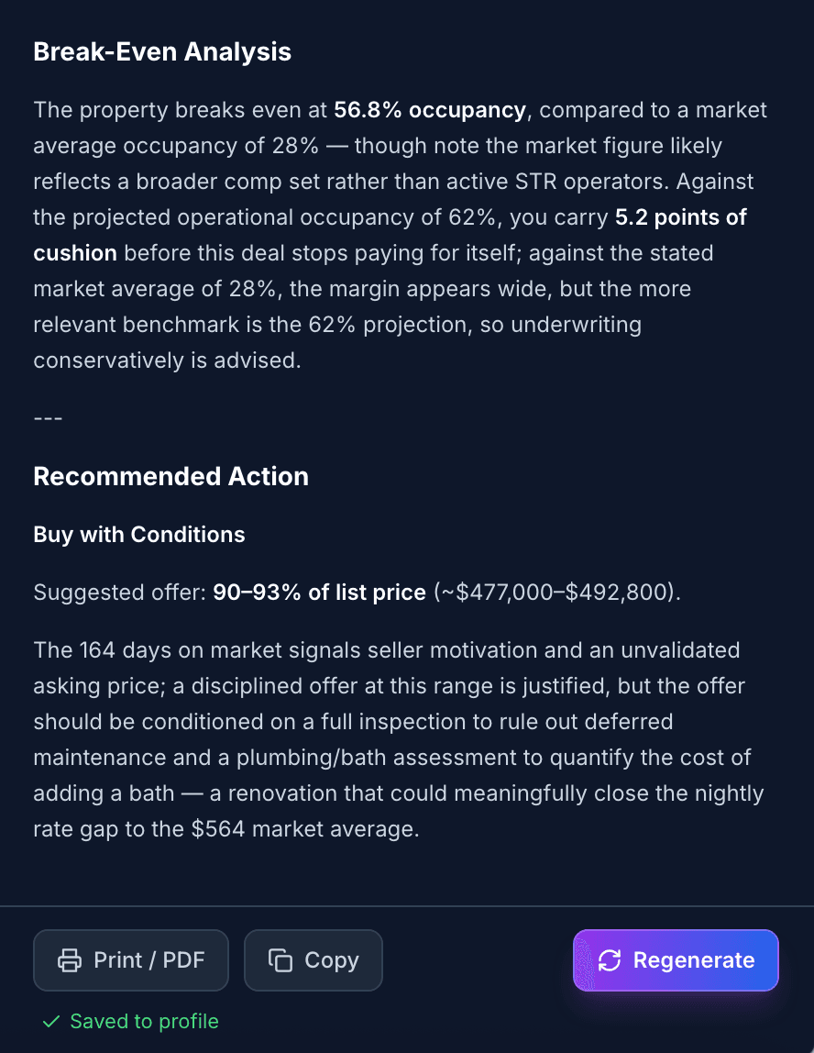Click the purple Regenerate button
This screenshot has width=814, height=1053.
(676, 959)
